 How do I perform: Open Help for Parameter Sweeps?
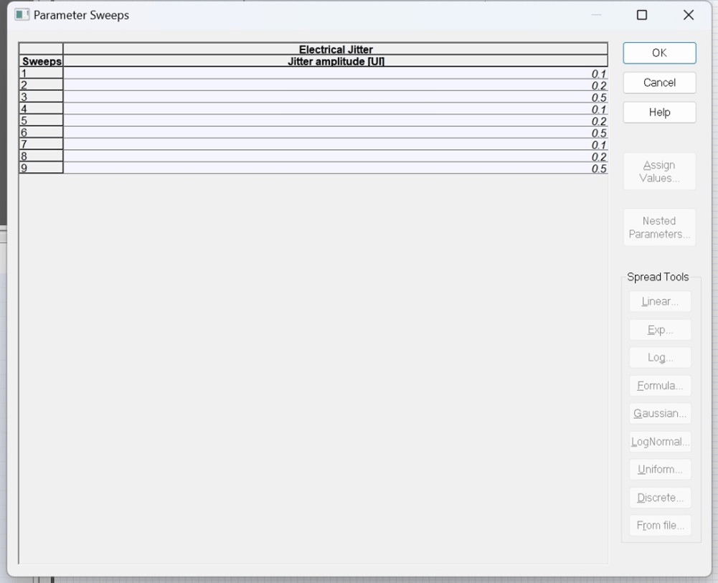pos(659,113)
